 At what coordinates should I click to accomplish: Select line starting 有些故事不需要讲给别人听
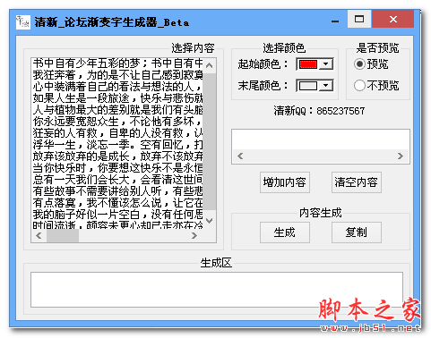[x=117, y=190]
